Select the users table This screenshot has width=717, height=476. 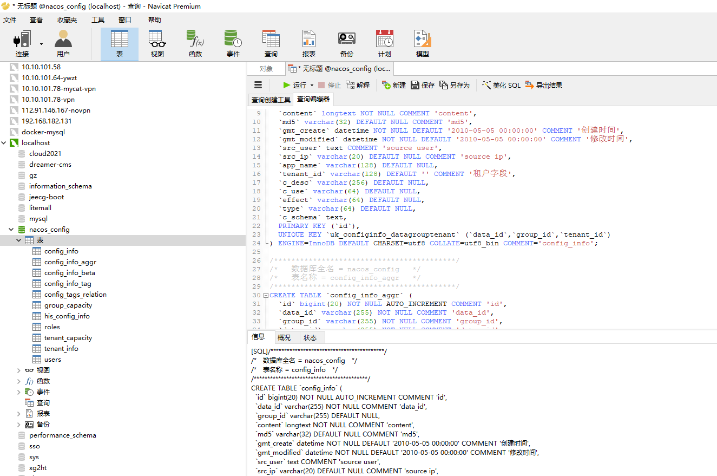pyautogui.click(x=52, y=360)
